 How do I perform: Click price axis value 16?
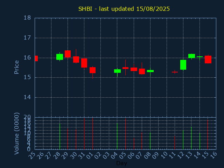pos(27,58)
